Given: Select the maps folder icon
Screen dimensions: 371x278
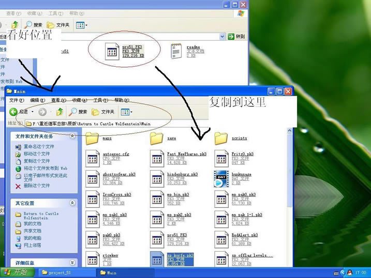Looking at the screenshot, I should pyautogui.click(x=92, y=138).
